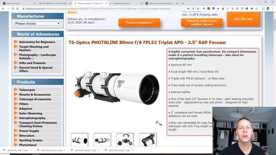Open the Binoculars category
This screenshot has height=155, width=276.
(27, 136)
